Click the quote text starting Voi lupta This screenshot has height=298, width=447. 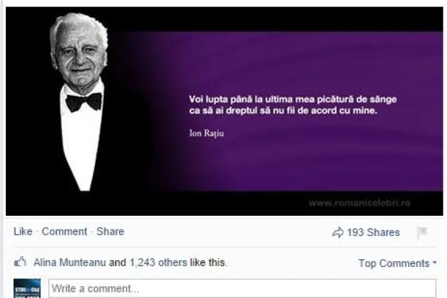(293, 105)
